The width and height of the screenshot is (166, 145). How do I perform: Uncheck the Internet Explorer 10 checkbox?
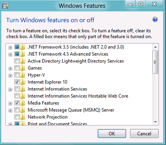coord(17,82)
